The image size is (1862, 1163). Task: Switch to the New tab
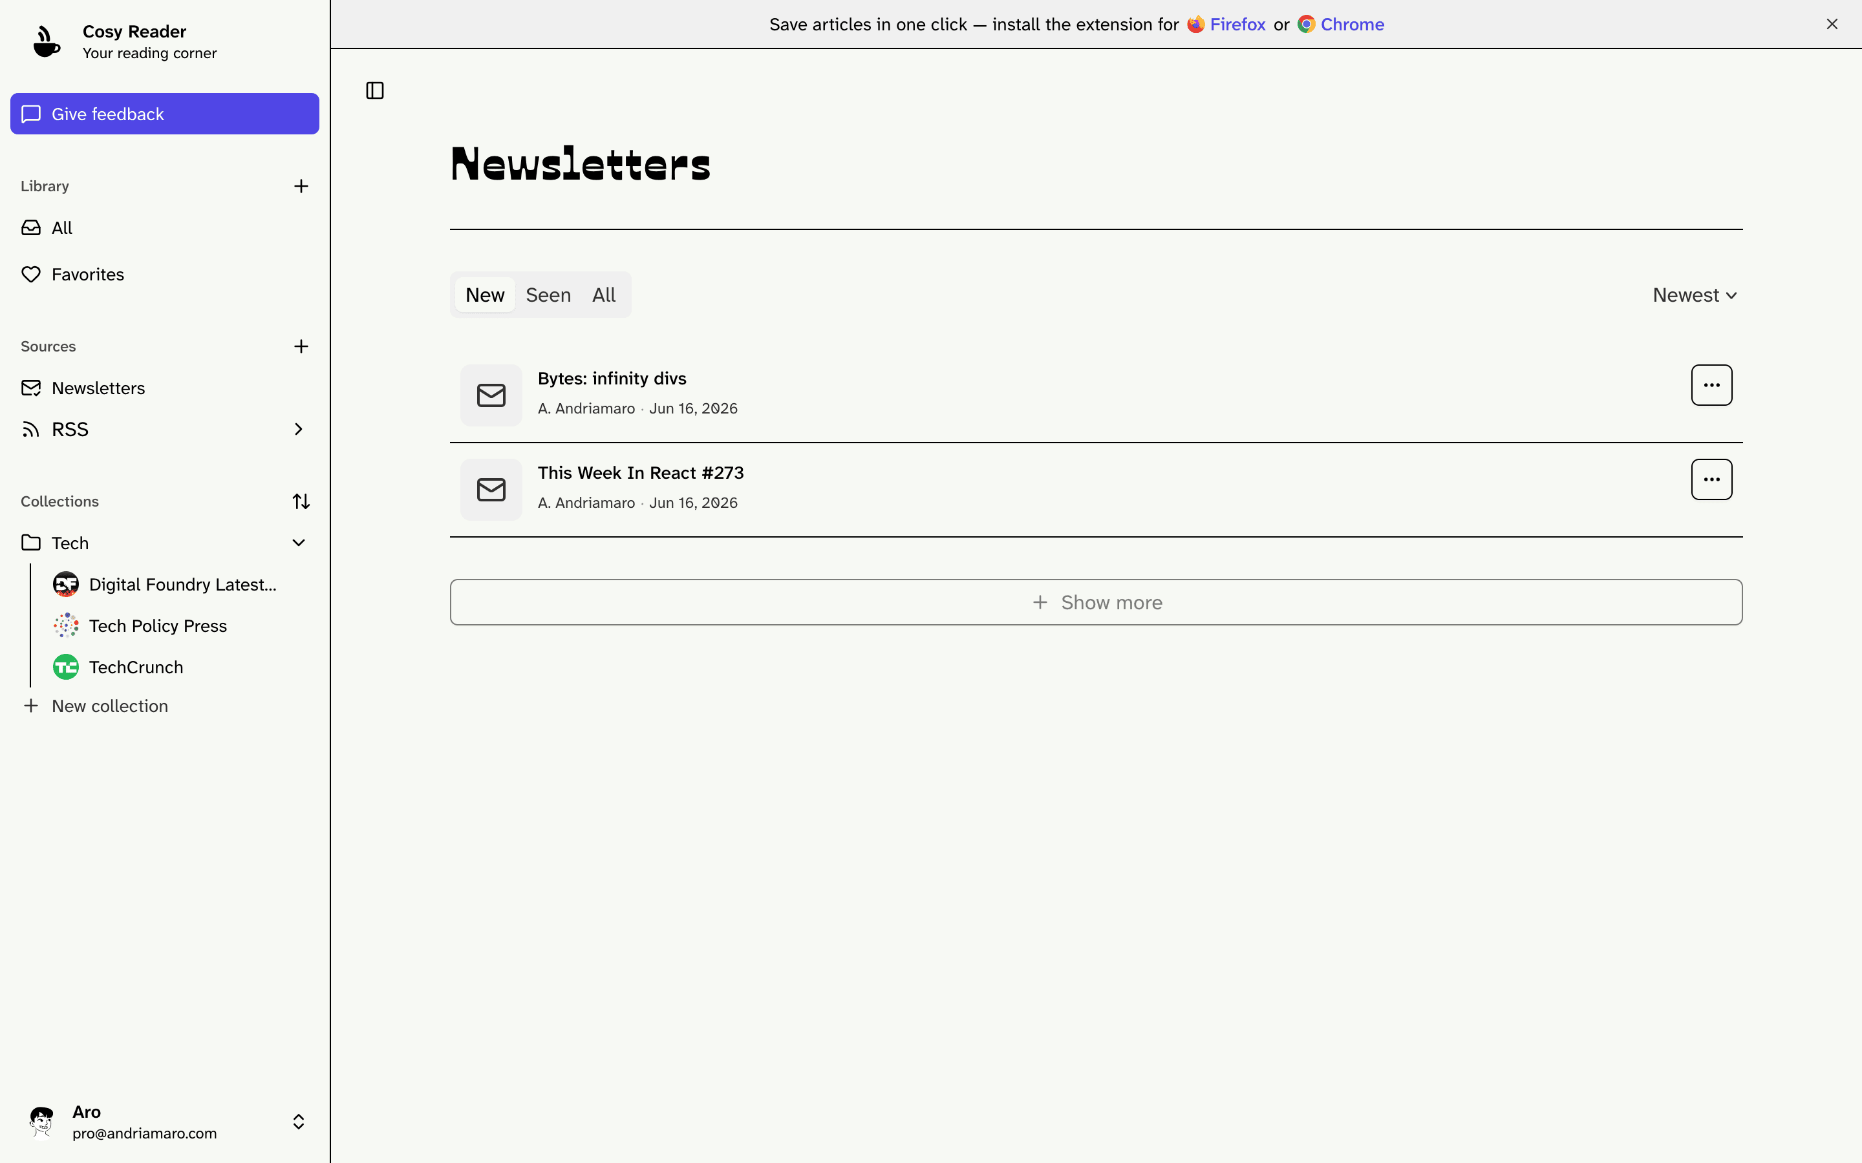(x=485, y=295)
